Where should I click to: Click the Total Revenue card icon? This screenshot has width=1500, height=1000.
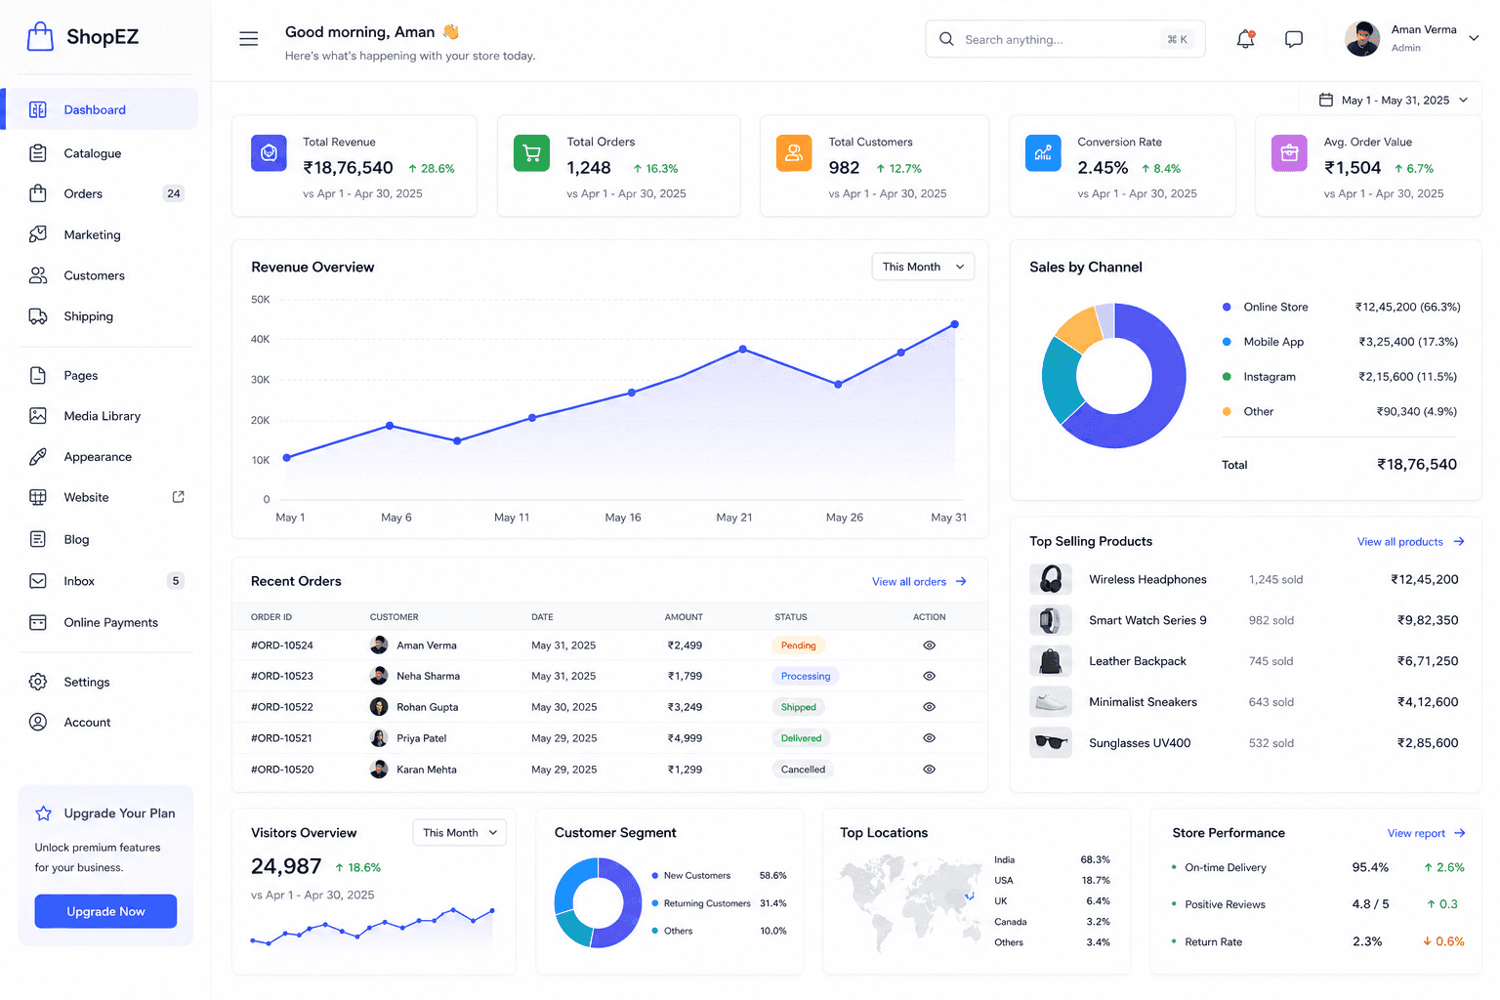tap(269, 153)
